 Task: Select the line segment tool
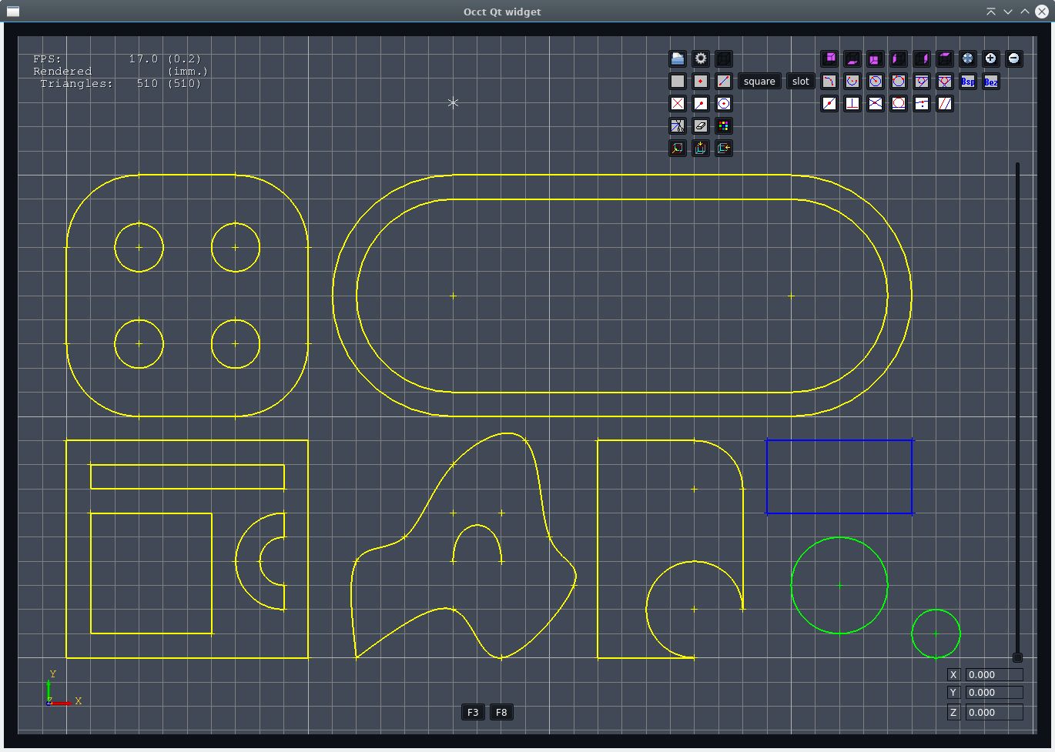(724, 81)
